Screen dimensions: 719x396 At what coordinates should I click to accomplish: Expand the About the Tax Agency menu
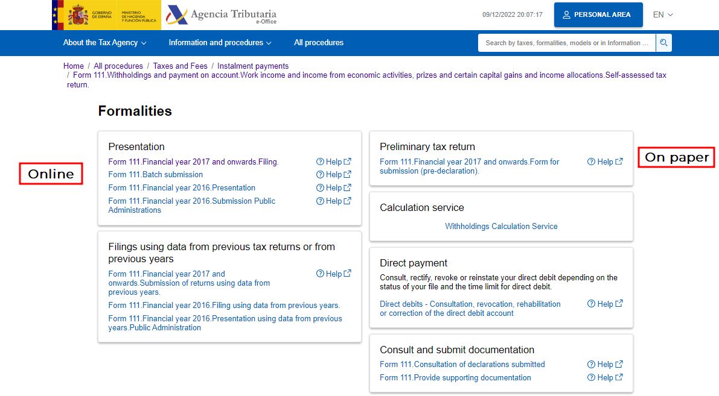(x=104, y=43)
